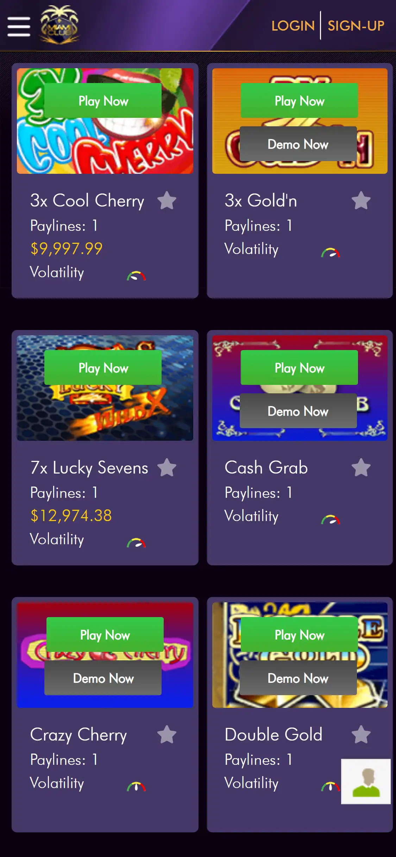Favorite 3x Gold'n with star
Viewport: 396px width, 857px height.
361,201
